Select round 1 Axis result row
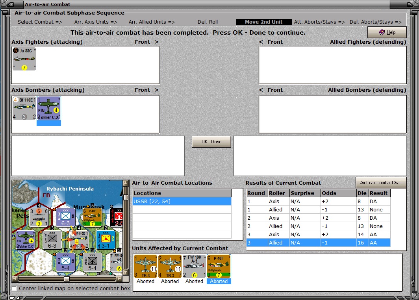The image size is (419, 300). (x=318, y=202)
